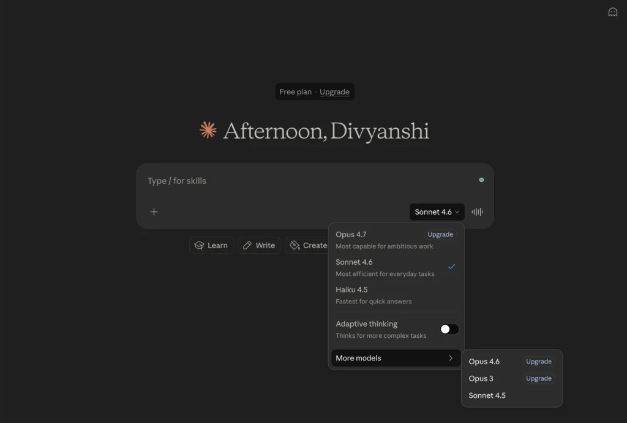Start voice mode with the waveform icon
This screenshot has width=627, height=423.
[477, 212]
